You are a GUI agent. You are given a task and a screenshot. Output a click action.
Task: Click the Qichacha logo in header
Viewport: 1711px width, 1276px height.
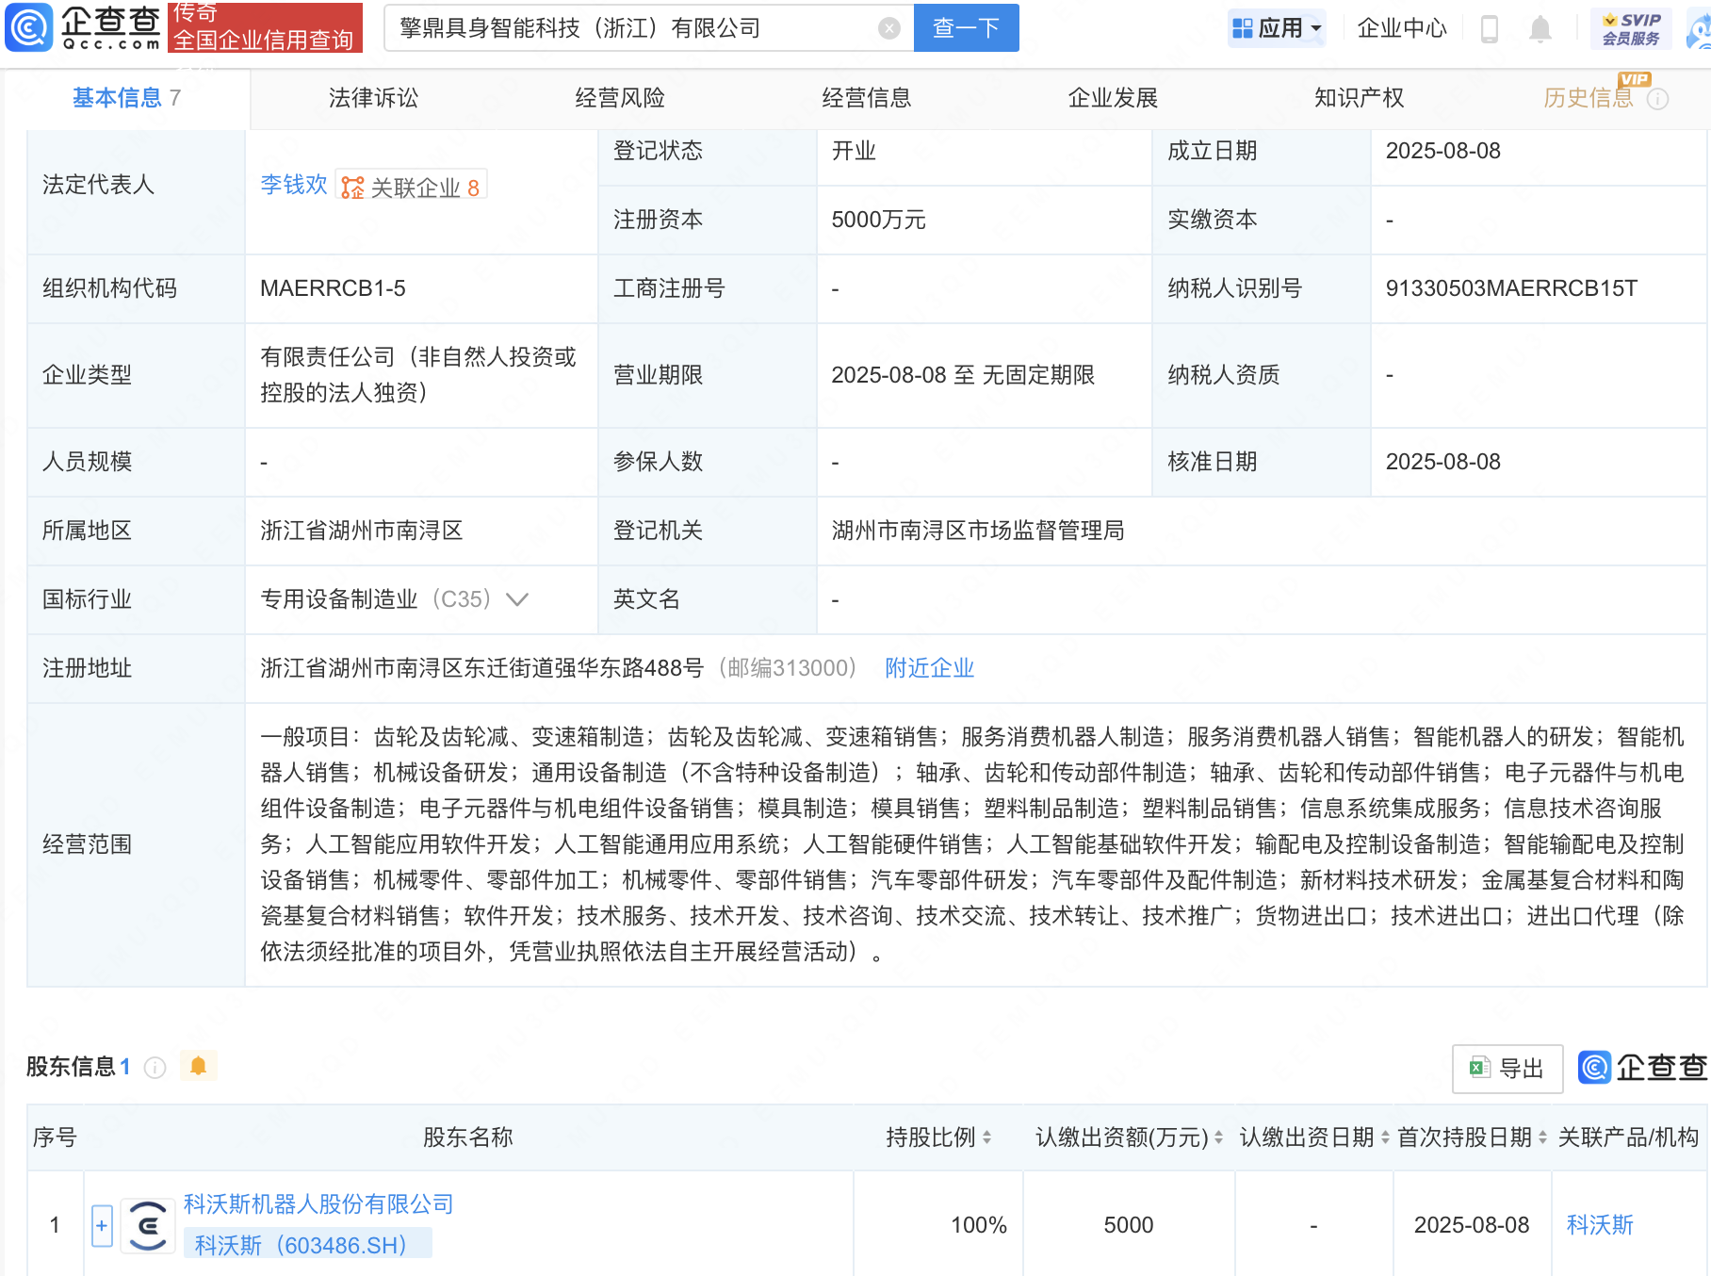pos(83,27)
